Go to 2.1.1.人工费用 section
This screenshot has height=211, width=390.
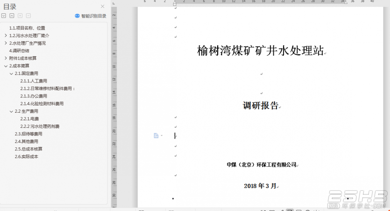click(34, 81)
